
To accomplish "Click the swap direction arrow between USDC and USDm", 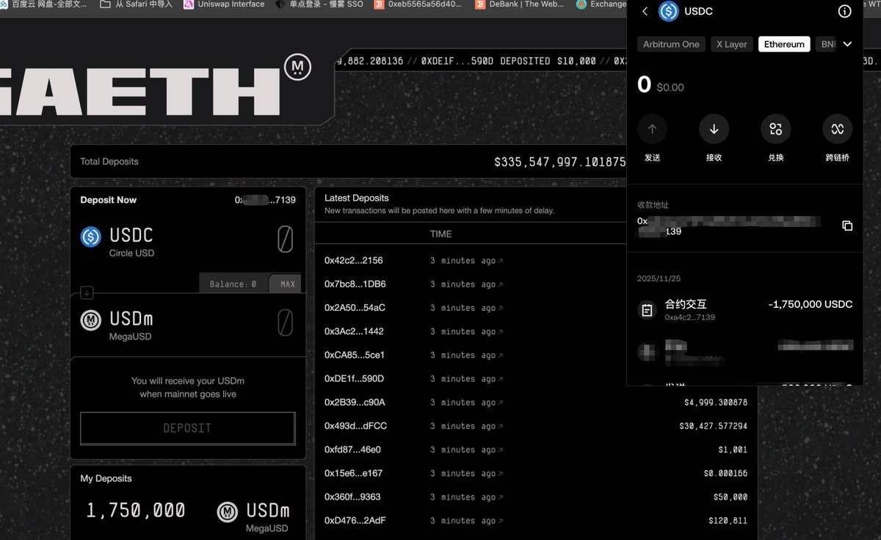I will [x=87, y=293].
